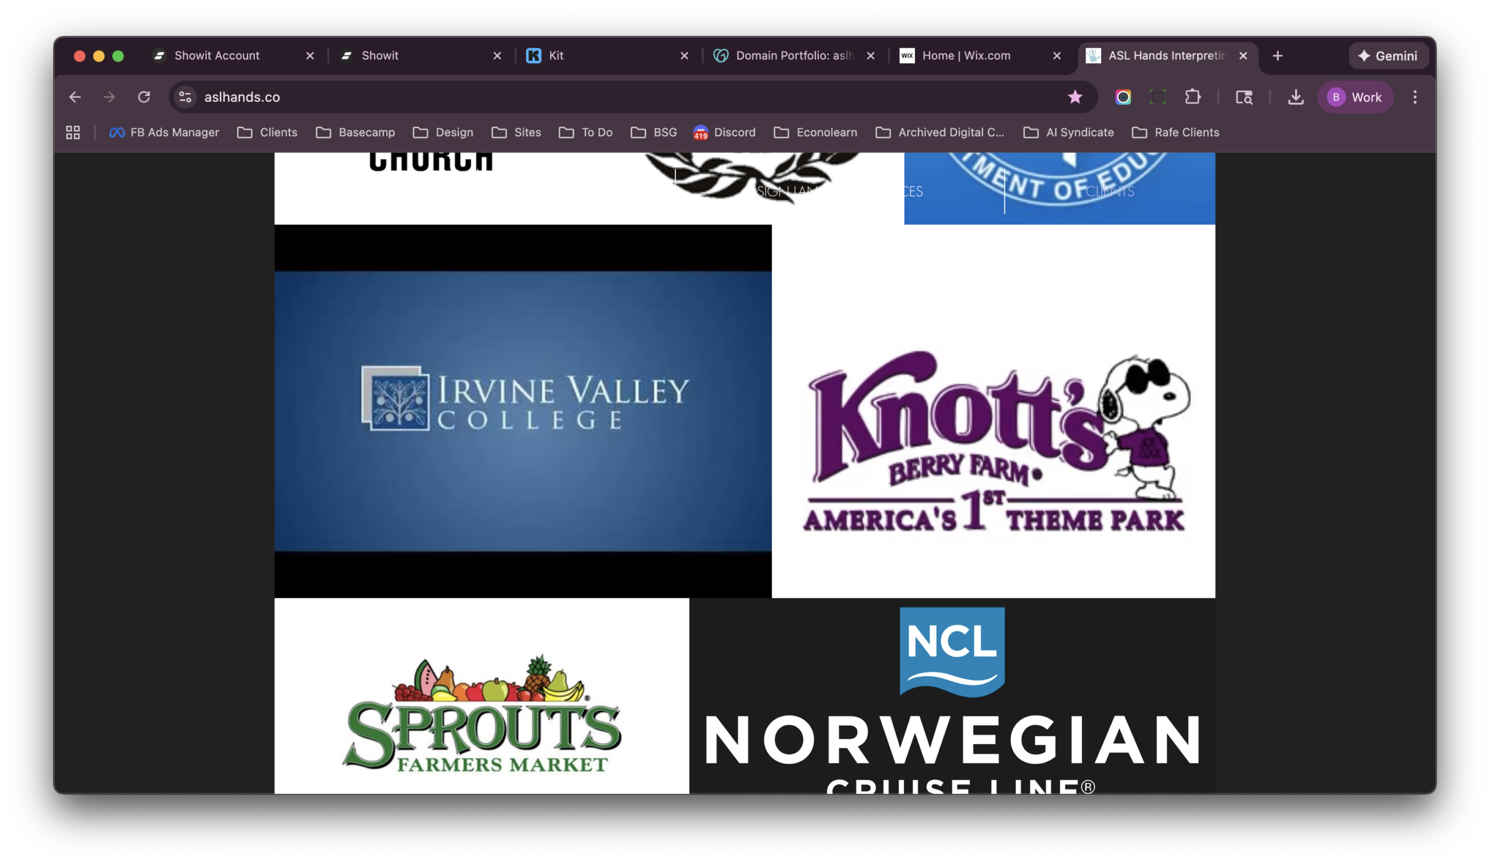
Task: Expand the Clients bookmark folder
Action: click(267, 133)
